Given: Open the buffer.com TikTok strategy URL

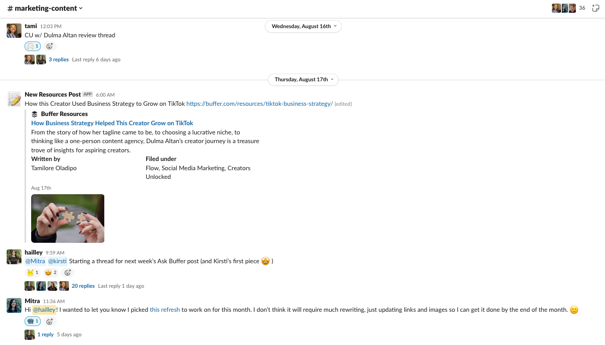Looking at the screenshot, I should [259, 104].
